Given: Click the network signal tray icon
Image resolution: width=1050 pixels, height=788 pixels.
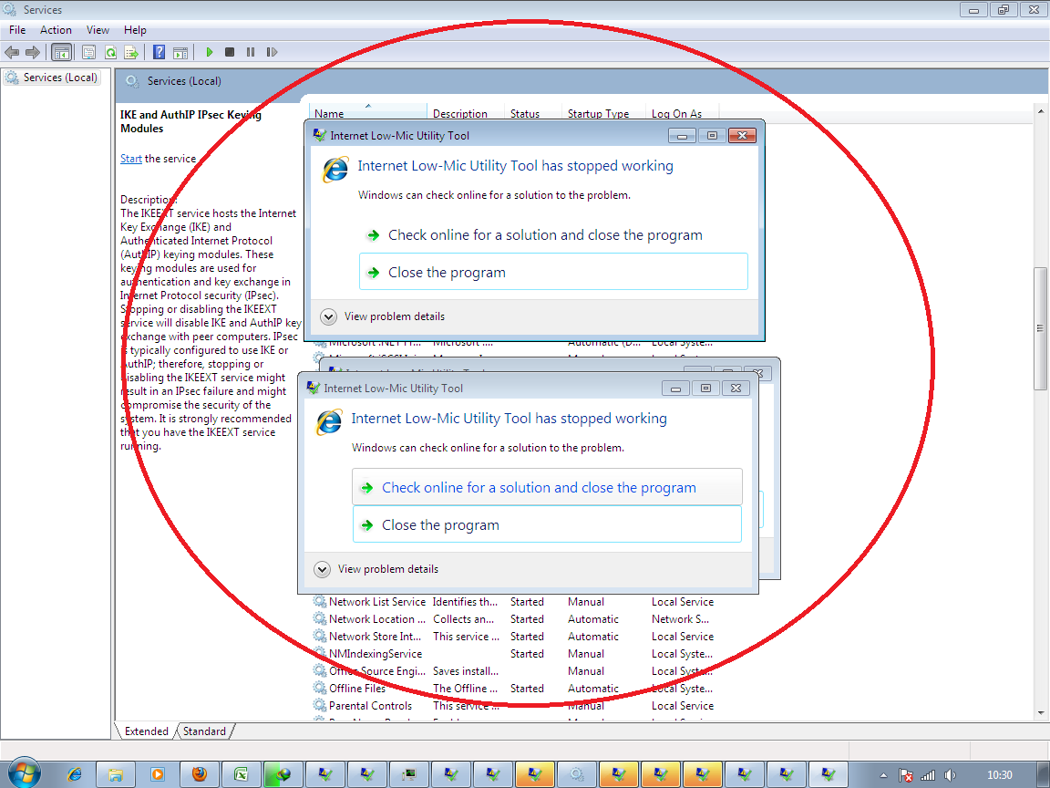Looking at the screenshot, I should (x=928, y=775).
